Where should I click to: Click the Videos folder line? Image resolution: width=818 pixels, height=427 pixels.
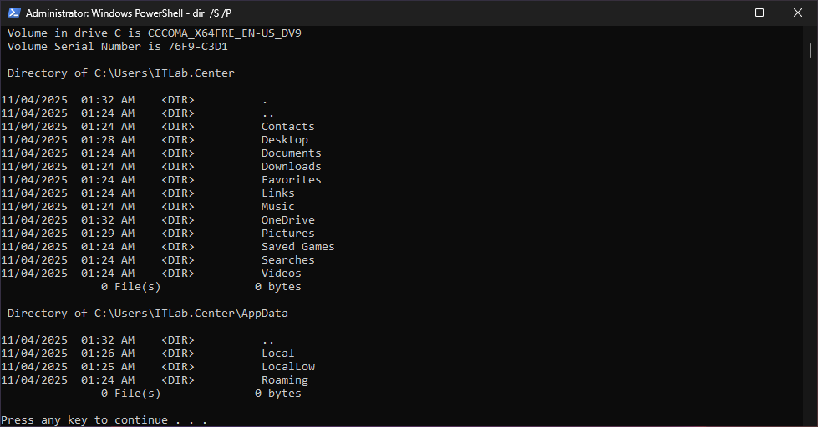[281, 274]
